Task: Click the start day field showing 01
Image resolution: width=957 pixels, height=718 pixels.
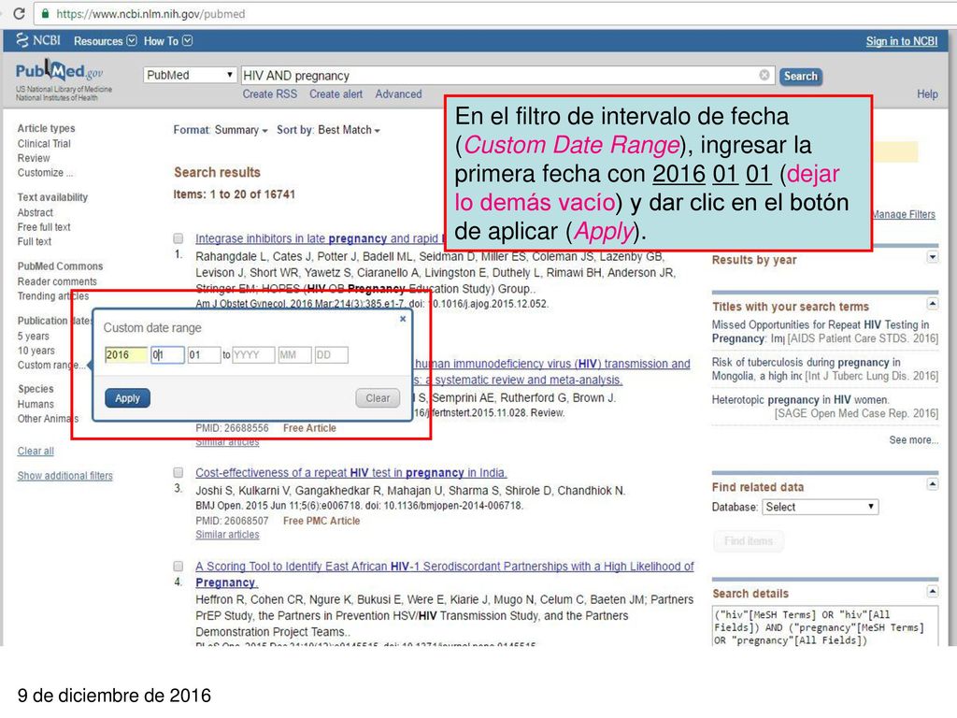Action: (204, 354)
